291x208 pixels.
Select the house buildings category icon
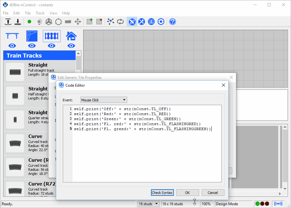click(71, 36)
